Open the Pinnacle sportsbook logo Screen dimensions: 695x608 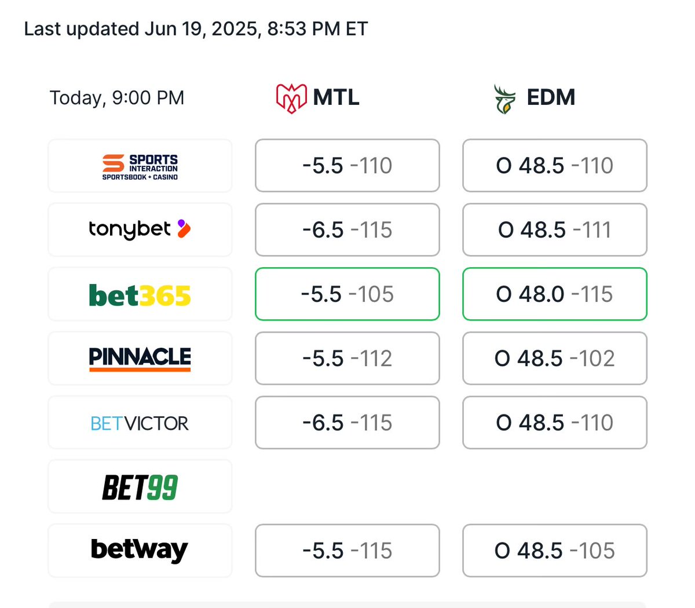point(140,359)
